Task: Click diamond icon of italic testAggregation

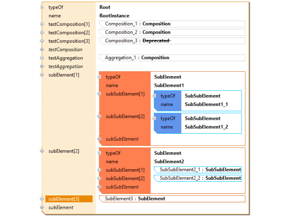Action: [x=42, y=66]
